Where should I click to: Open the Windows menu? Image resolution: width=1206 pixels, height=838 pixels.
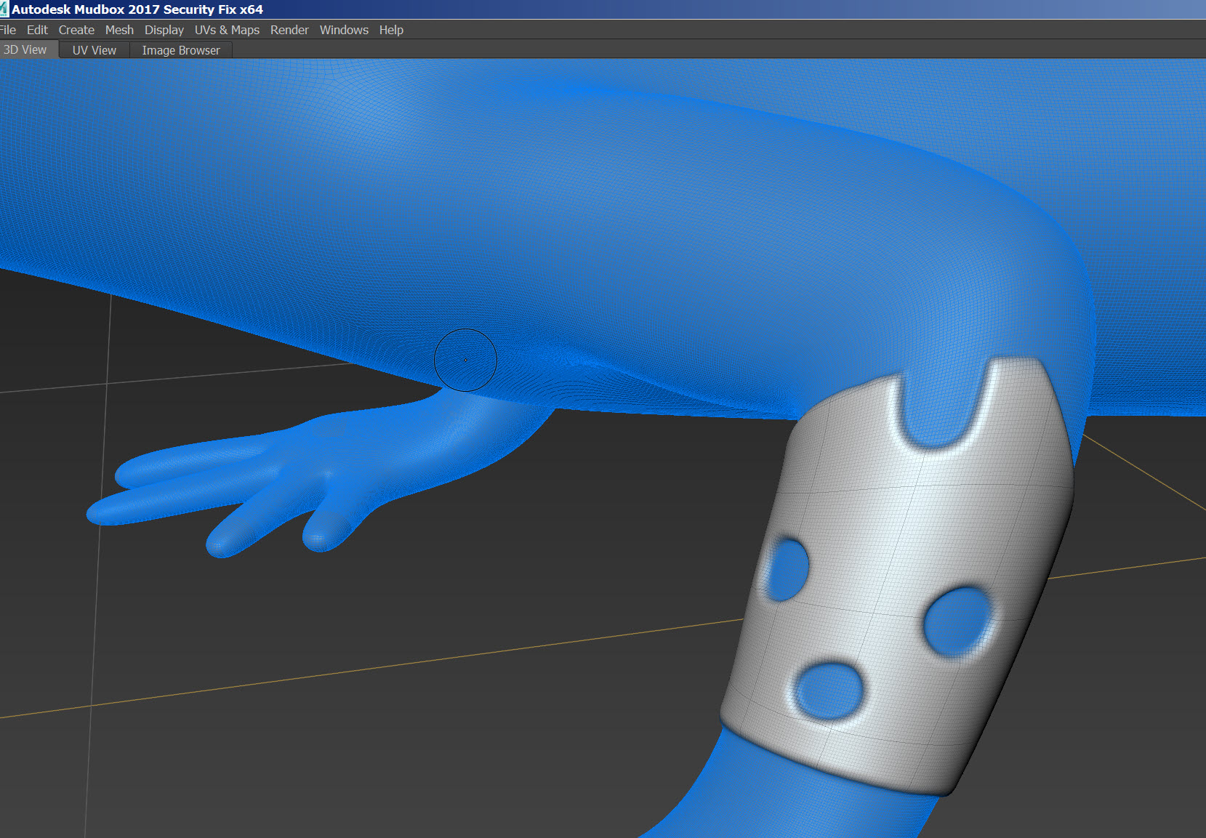pyautogui.click(x=344, y=30)
